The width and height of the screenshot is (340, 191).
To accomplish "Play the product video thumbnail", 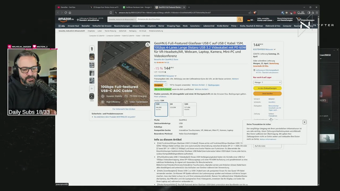I will (92, 97).
